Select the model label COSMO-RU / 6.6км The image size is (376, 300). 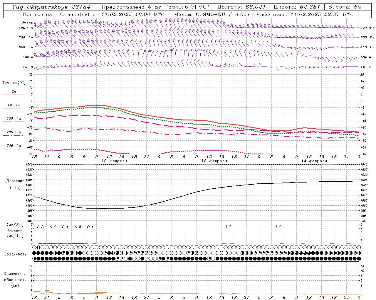(222, 14)
